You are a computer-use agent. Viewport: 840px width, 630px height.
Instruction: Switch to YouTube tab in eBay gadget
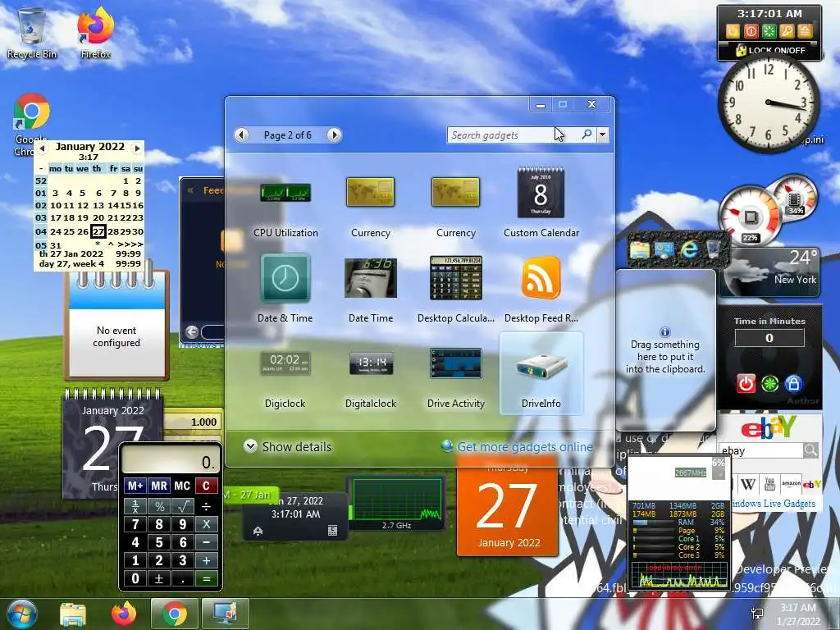[769, 485]
